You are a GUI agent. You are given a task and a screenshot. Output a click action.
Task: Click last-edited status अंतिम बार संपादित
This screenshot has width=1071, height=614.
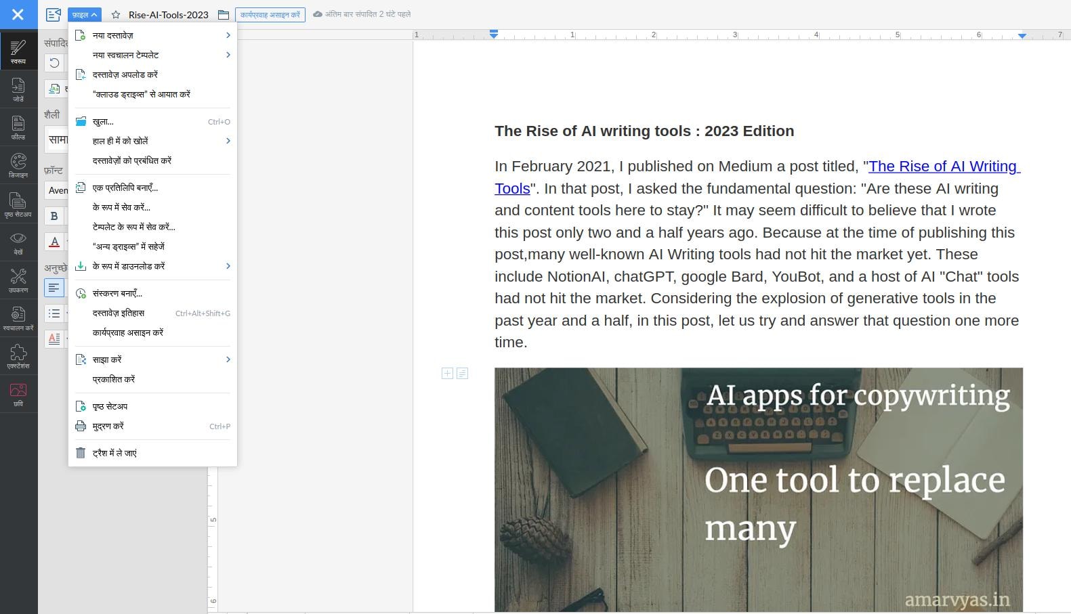(362, 14)
